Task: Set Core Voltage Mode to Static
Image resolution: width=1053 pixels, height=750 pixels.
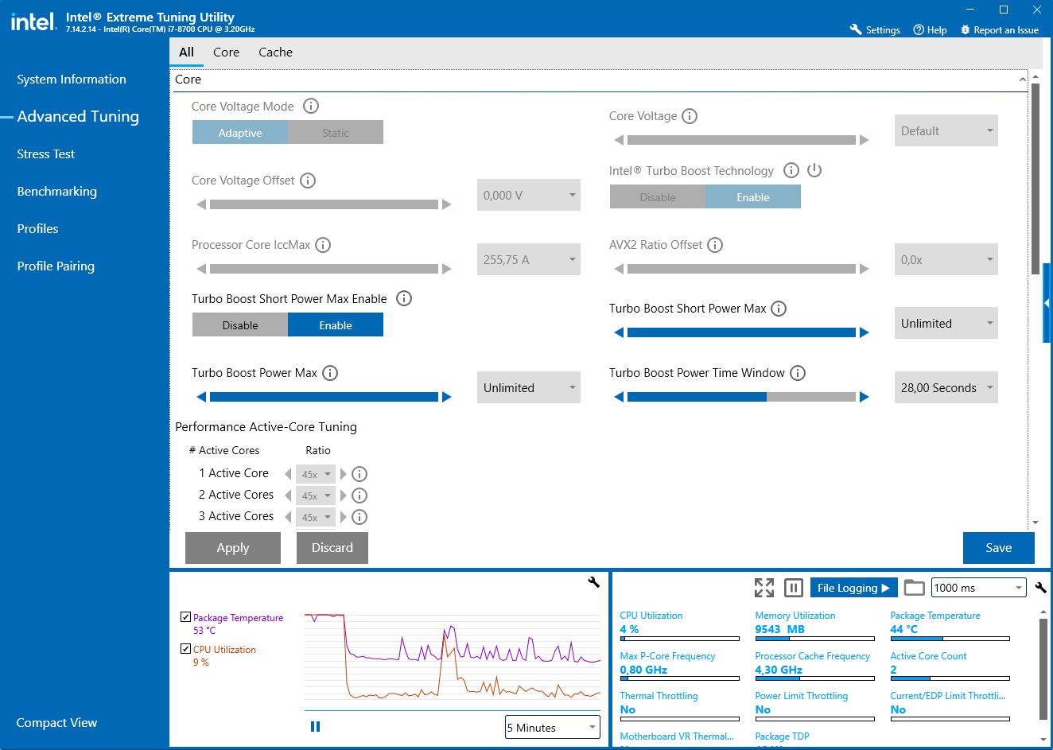Action: coord(336,132)
